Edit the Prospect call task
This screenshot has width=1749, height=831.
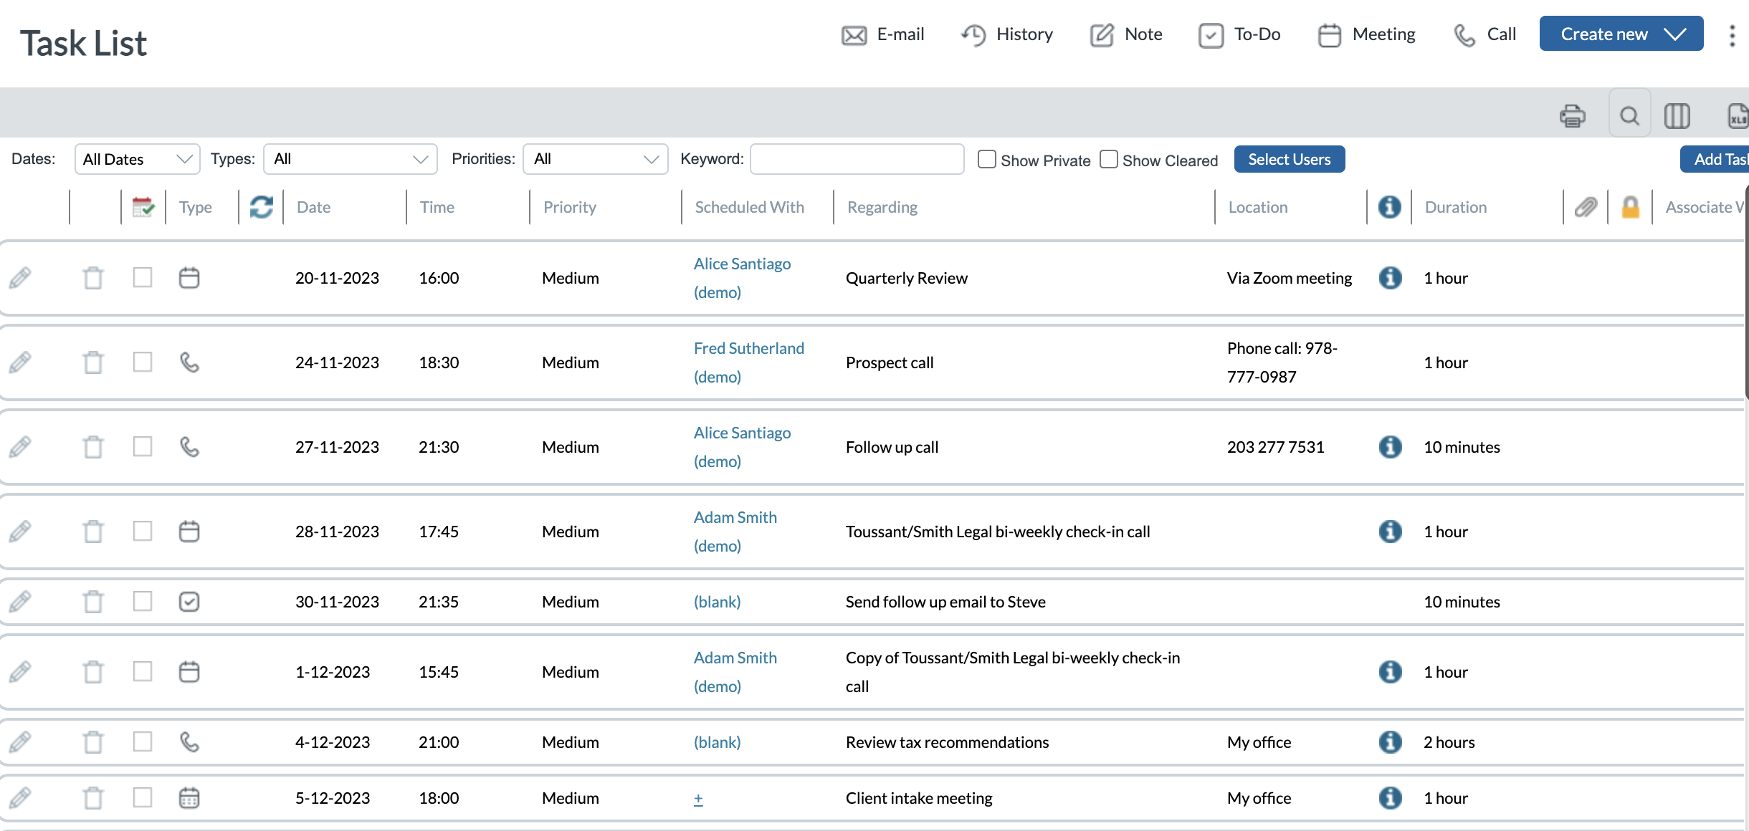pyautogui.click(x=20, y=362)
